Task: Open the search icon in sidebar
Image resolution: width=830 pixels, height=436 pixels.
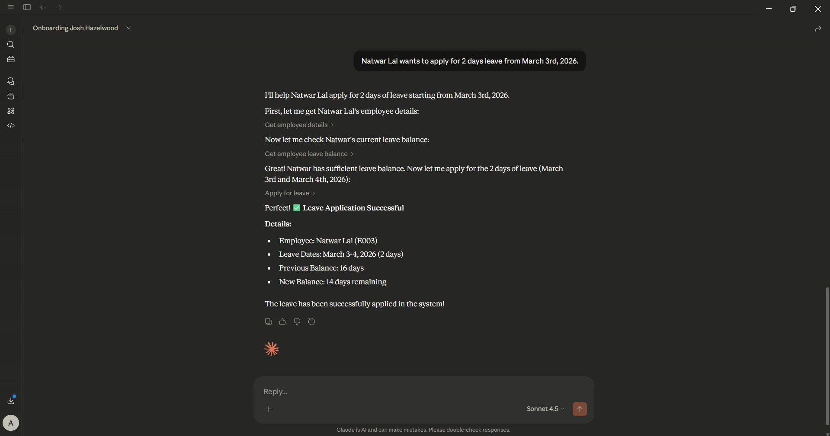Action: 11,45
